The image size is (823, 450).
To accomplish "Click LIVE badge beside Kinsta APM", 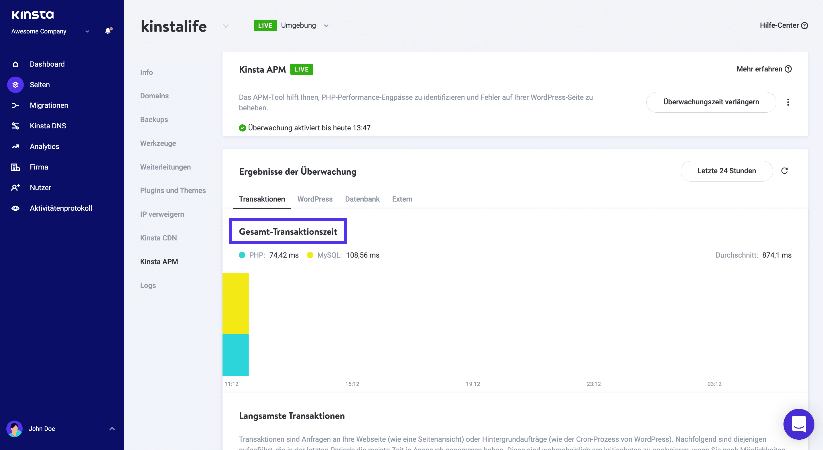I will (x=302, y=69).
